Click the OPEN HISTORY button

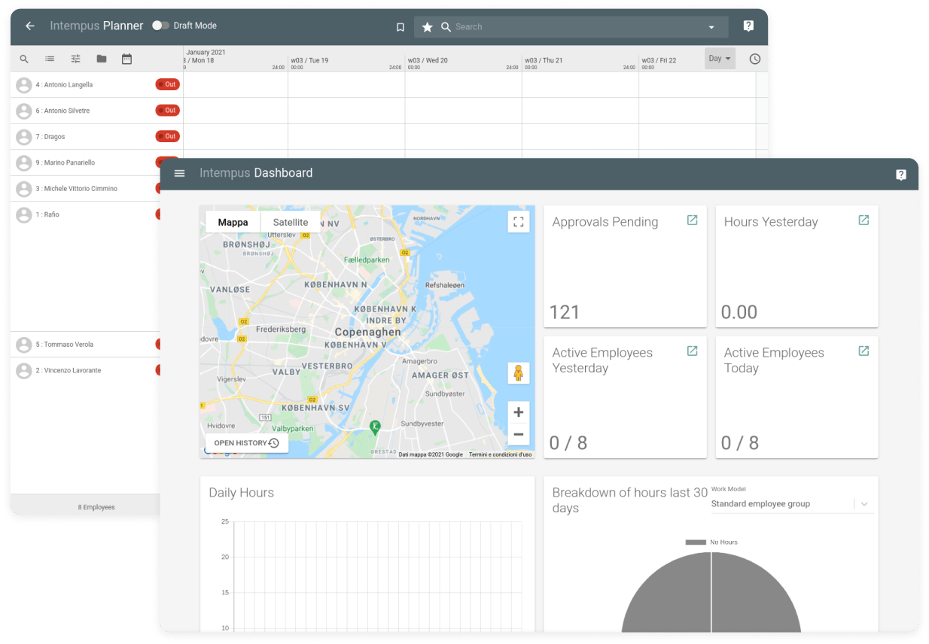coord(246,443)
